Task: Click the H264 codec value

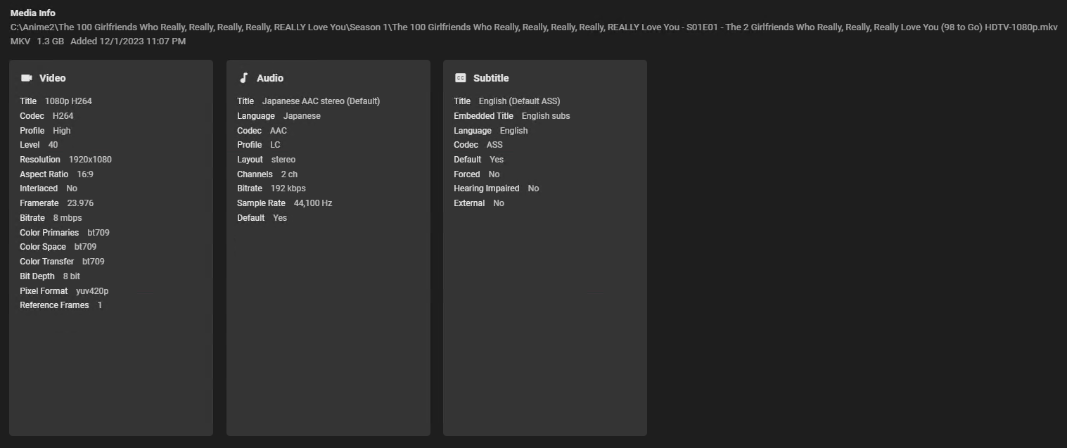Action: pos(63,116)
